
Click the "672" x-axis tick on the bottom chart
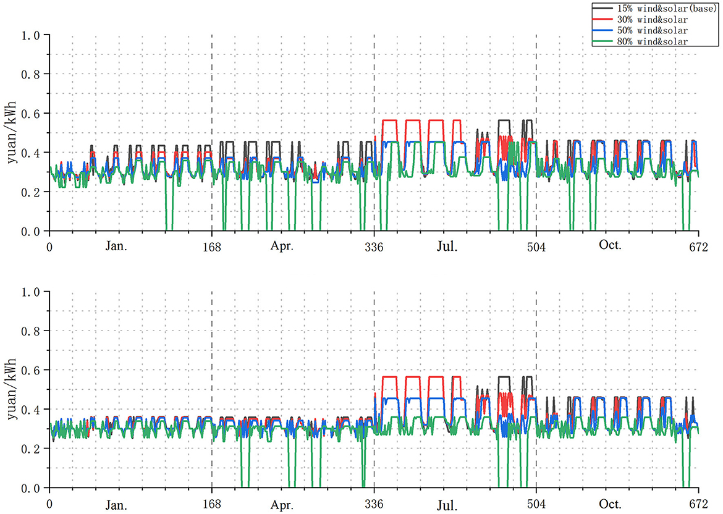coord(698,504)
